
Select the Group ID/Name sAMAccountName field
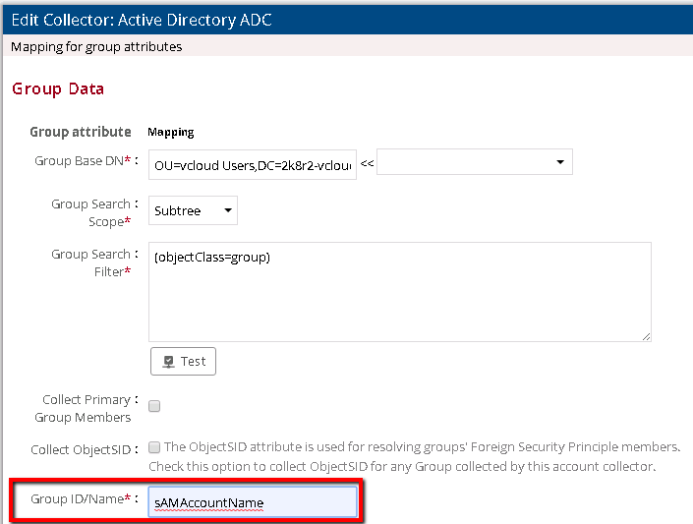[252, 502]
